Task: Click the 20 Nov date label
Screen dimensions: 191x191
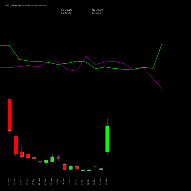Action: (x=39, y=182)
